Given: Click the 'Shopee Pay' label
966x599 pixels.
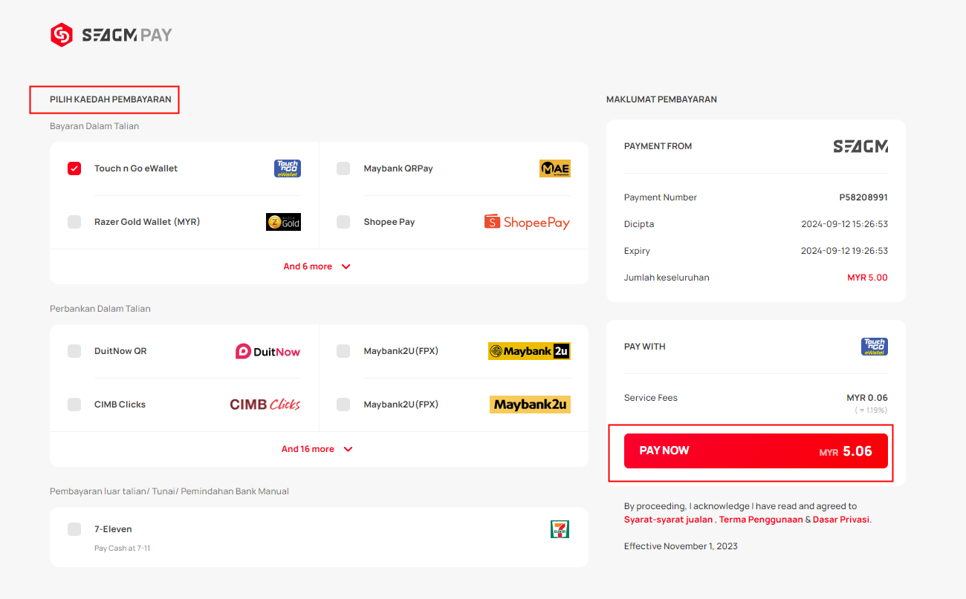Looking at the screenshot, I should [x=389, y=222].
